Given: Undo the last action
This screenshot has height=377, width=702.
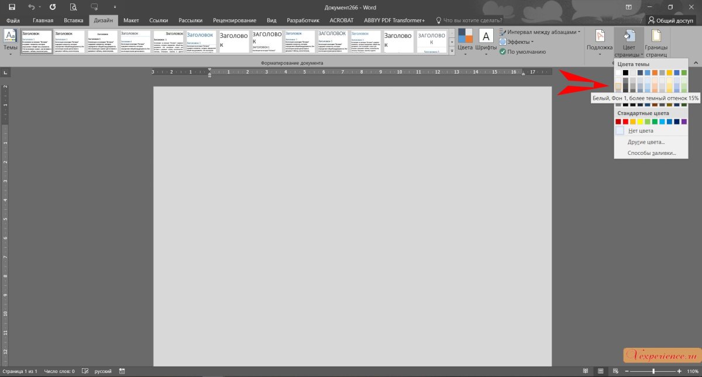Looking at the screenshot, I should click(x=32, y=7).
